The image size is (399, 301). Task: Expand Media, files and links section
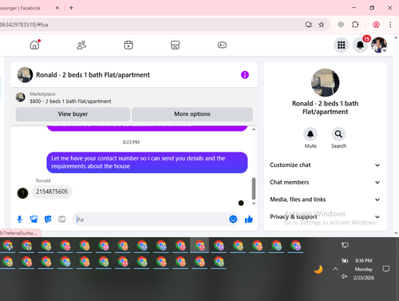click(x=325, y=200)
